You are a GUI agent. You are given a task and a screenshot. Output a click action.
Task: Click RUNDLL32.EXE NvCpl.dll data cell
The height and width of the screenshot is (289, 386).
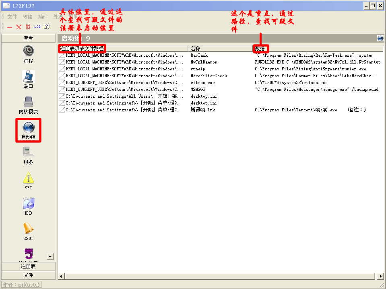pos(318,62)
